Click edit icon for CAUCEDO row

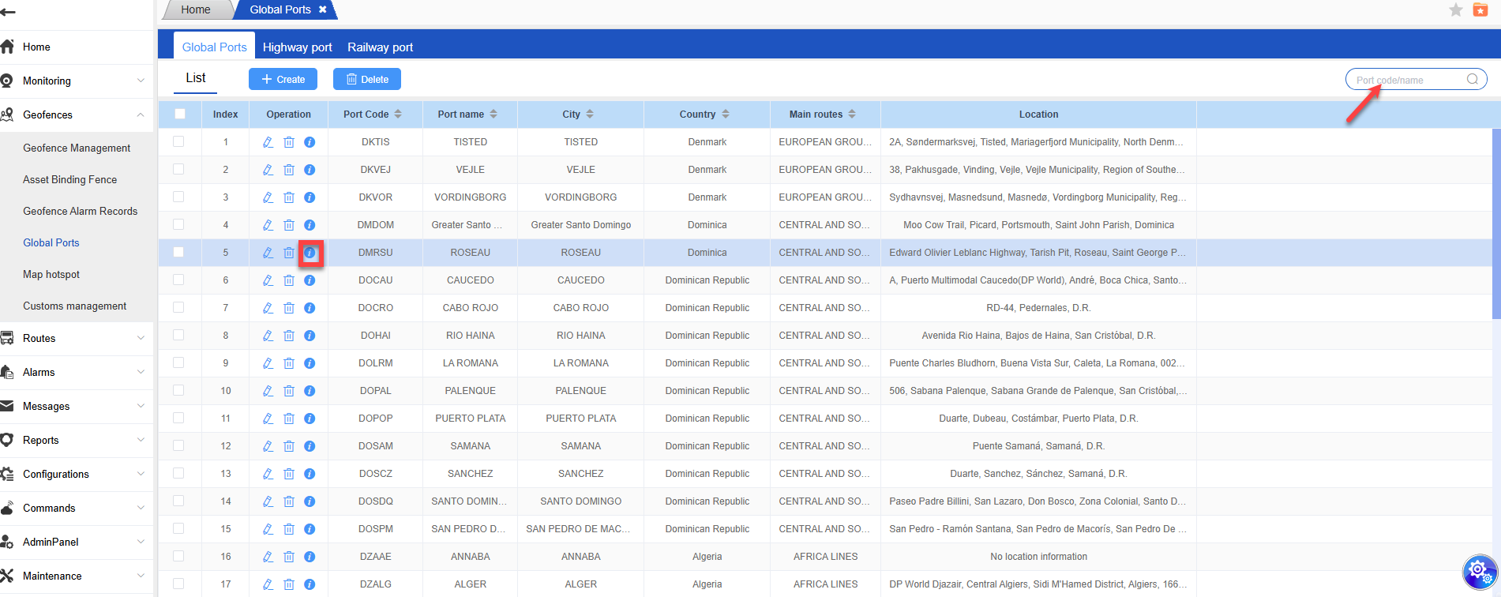268,280
